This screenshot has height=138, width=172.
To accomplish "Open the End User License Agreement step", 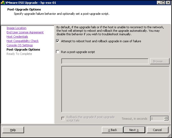I will (25, 32).
